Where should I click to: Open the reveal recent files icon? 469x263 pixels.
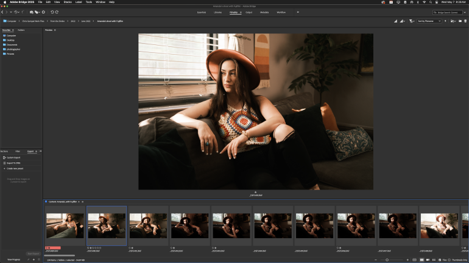pos(16,12)
